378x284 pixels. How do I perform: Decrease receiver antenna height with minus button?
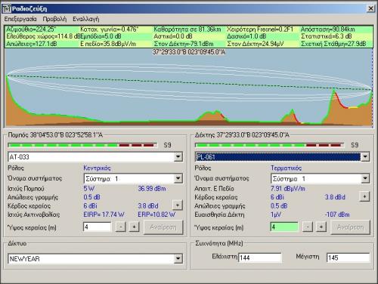pyautogui.click(x=308, y=227)
